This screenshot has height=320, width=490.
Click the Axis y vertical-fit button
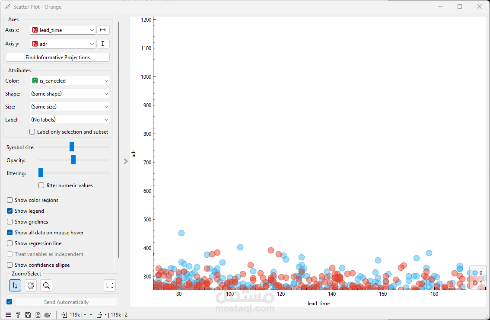(103, 44)
